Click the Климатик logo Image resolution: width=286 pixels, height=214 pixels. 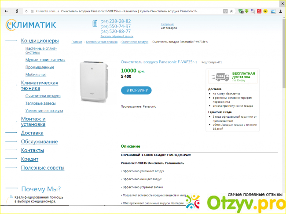(x=31, y=25)
